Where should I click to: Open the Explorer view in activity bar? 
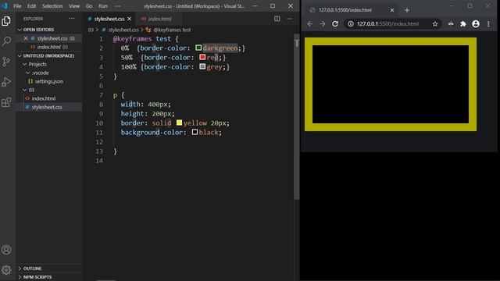(6, 21)
